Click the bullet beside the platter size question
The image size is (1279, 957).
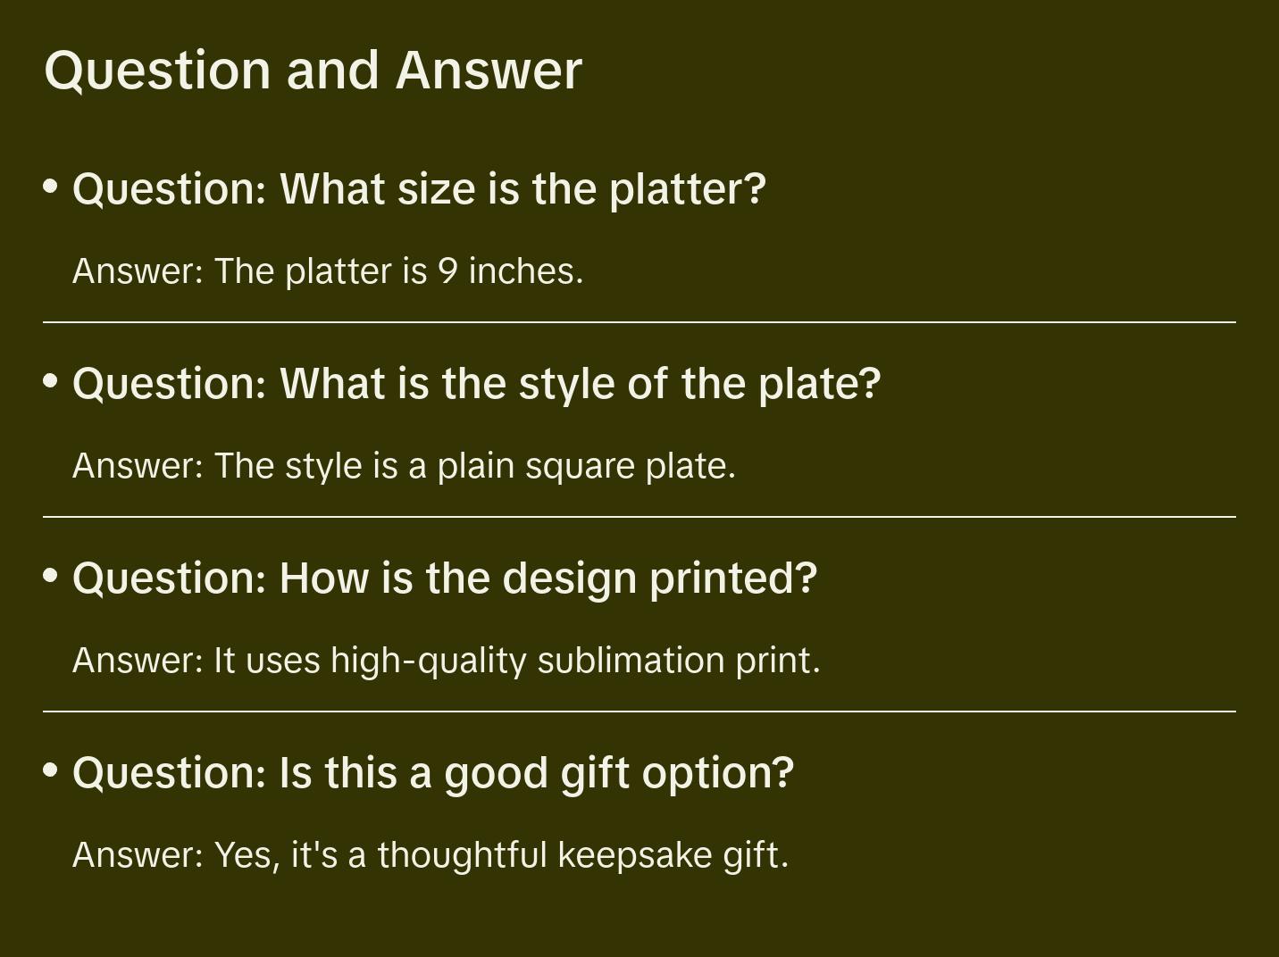[51, 187]
